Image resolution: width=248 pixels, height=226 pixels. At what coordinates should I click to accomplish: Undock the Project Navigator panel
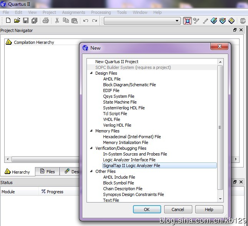pyautogui.click(x=235, y=30)
